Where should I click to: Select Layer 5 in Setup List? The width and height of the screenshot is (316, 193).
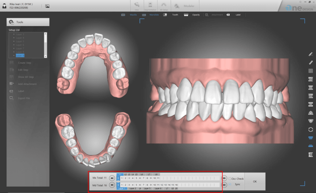pos(20,41)
